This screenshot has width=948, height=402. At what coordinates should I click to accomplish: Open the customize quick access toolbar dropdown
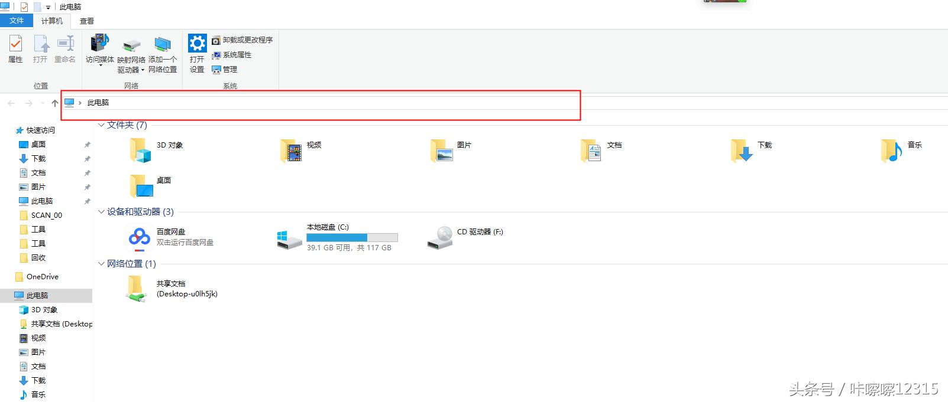pos(48,8)
